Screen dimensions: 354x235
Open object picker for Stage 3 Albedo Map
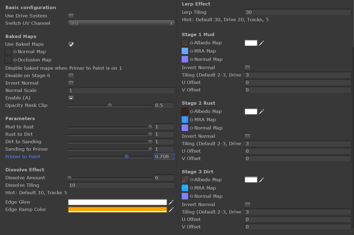click(x=191, y=180)
